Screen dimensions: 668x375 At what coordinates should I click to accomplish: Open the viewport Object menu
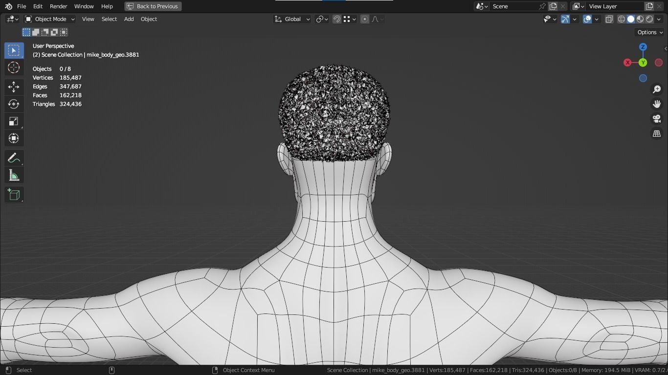click(149, 19)
